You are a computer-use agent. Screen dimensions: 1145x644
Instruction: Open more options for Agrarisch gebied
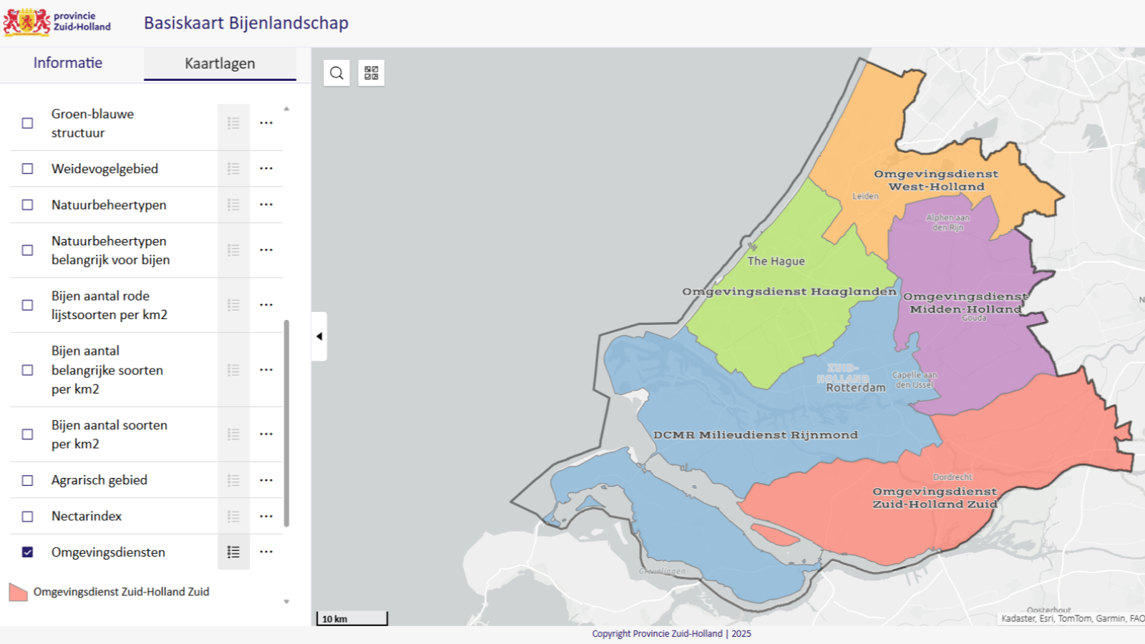click(x=266, y=480)
